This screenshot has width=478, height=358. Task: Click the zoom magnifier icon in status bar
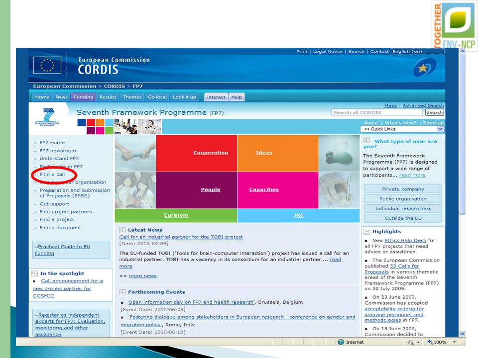(x=430, y=342)
